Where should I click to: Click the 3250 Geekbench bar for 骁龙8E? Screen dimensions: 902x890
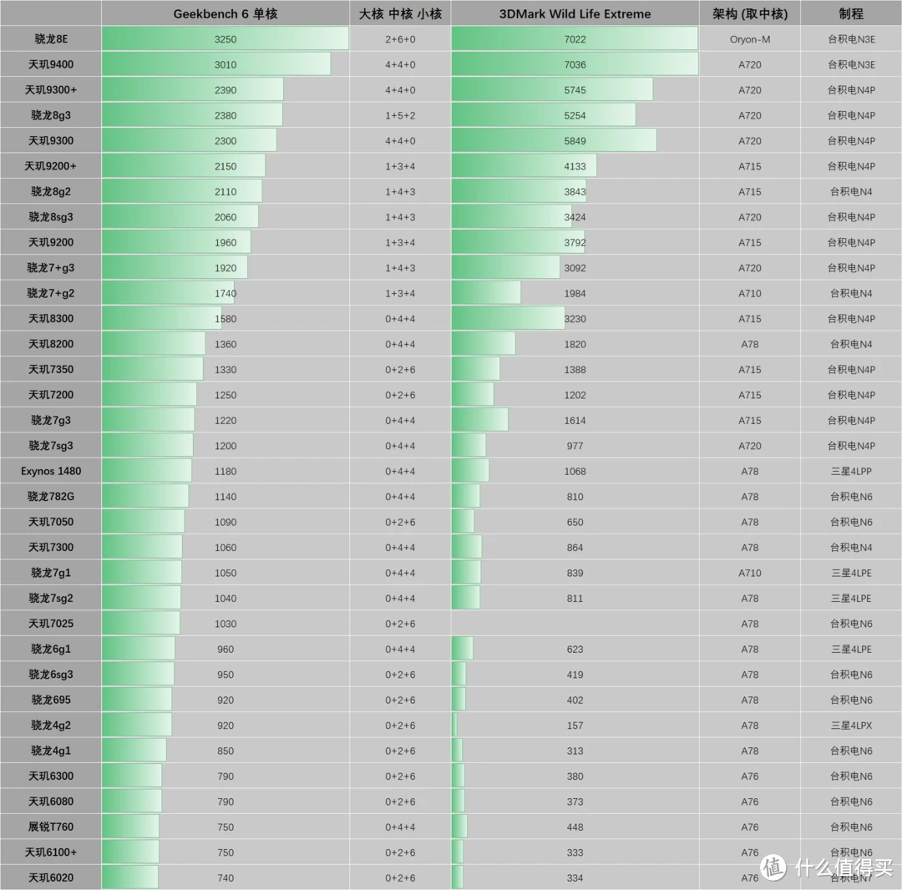[225, 38]
